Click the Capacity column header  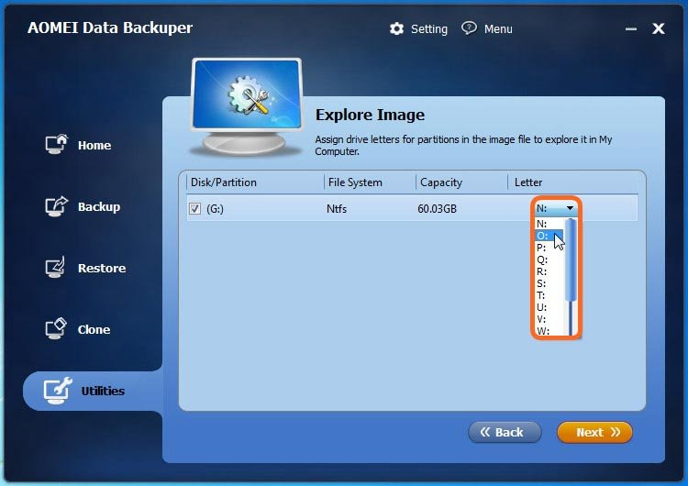441,182
